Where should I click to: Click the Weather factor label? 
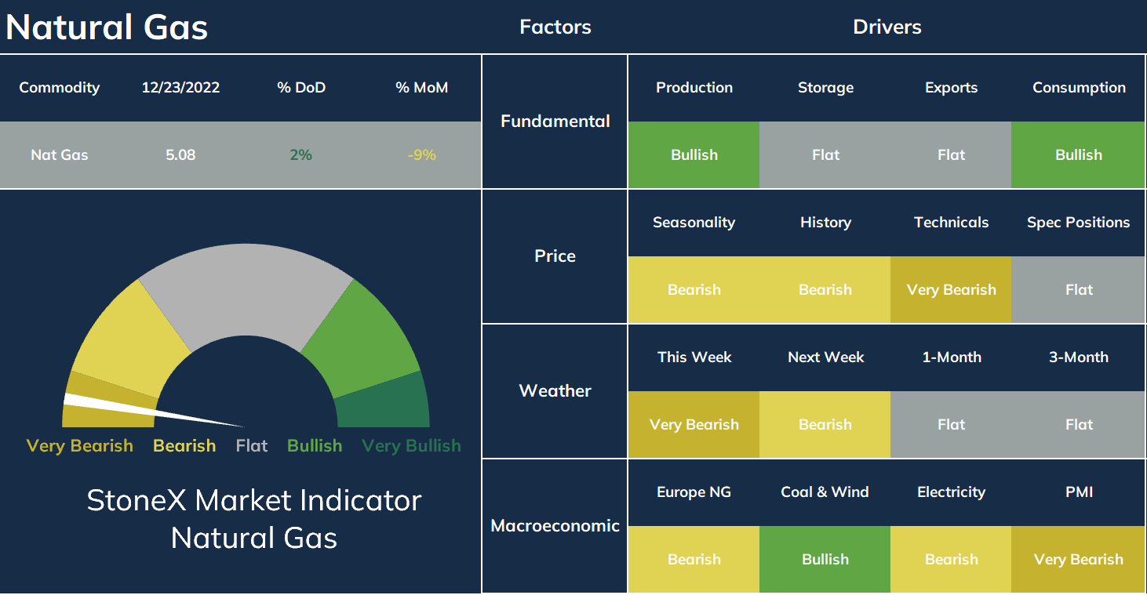click(x=555, y=390)
